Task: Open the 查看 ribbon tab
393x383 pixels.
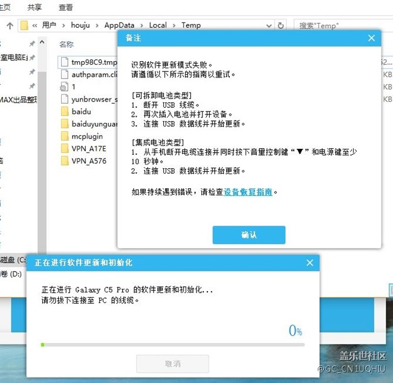Action: [65, 7]
